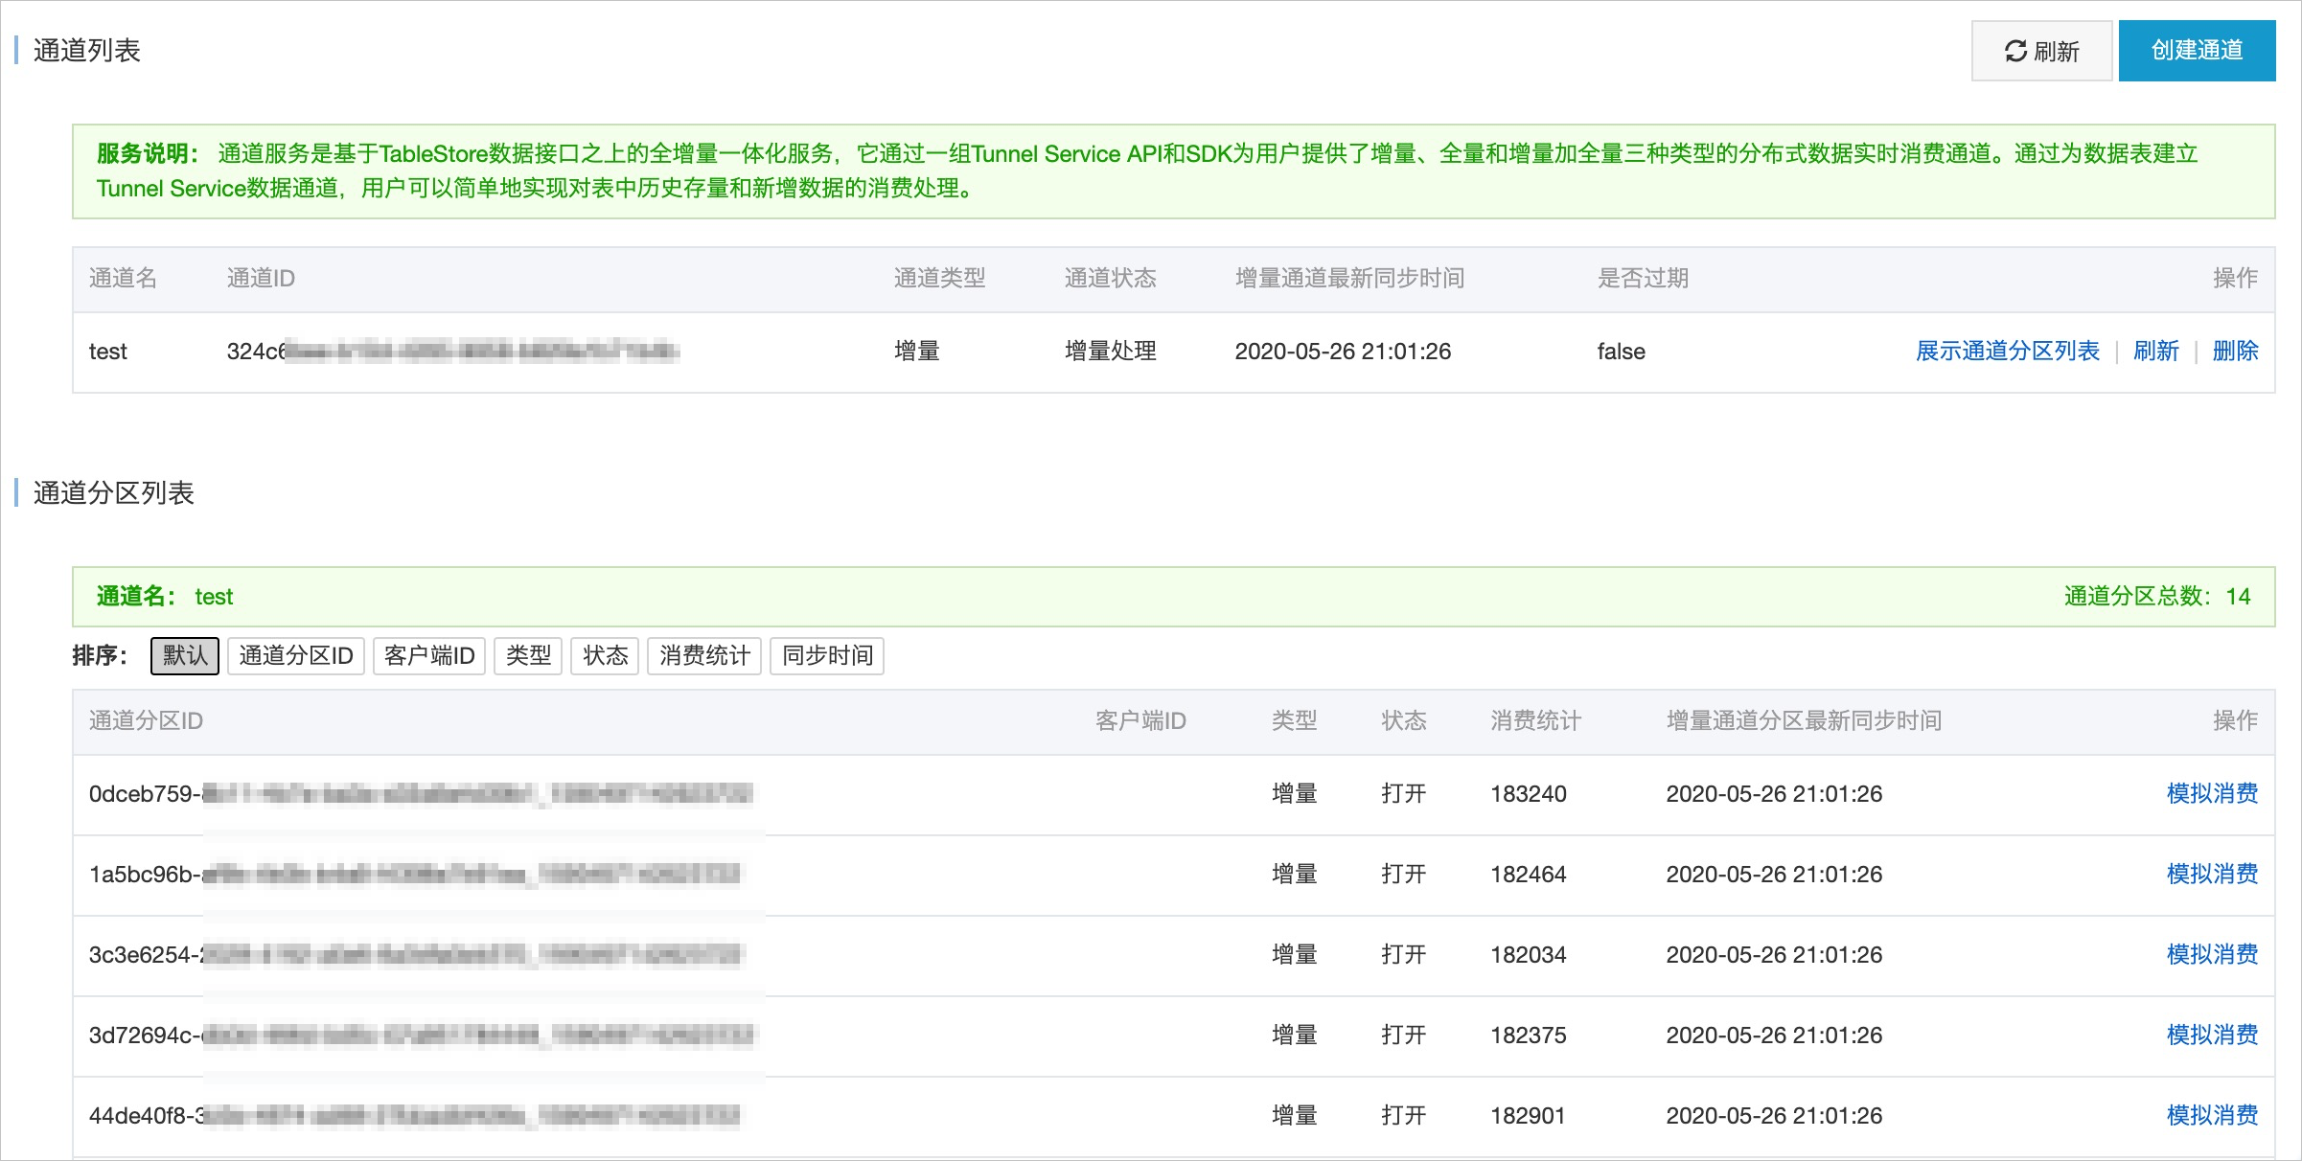Click 模拟消费 for partition 0dceb759
The width and height of the screenshot is (2302, 1161).
click(x=2212, y=794)
